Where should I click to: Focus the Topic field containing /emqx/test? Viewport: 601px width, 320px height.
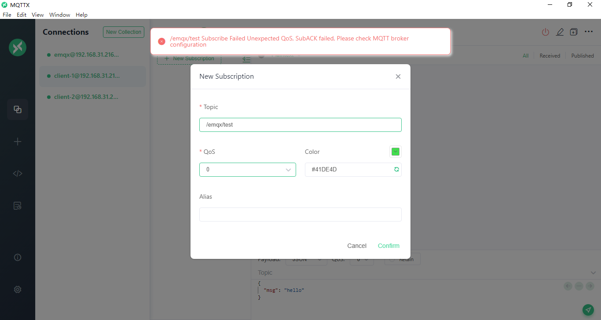tap(300, 125)
